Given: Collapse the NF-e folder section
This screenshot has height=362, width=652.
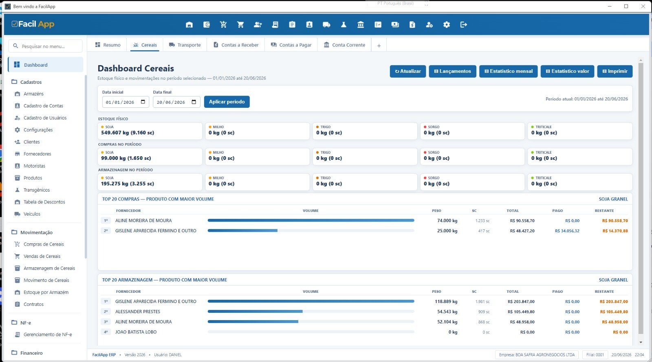Looking at the screenshot, I should pyautogui.click(x=21, y=323).
